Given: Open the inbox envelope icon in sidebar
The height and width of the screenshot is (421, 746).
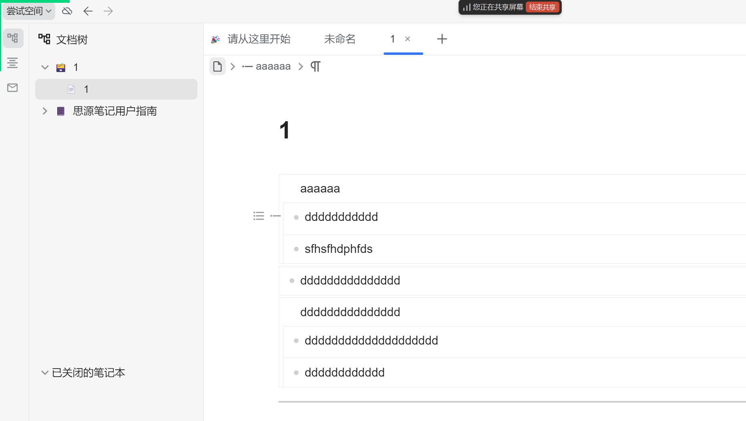Looking at the screenshot, I should tap(12, 88).
